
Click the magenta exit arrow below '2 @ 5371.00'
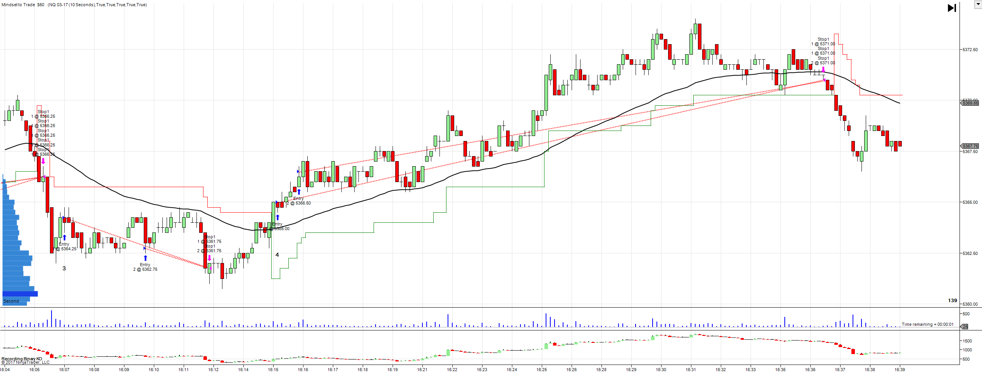click(823, 70)
